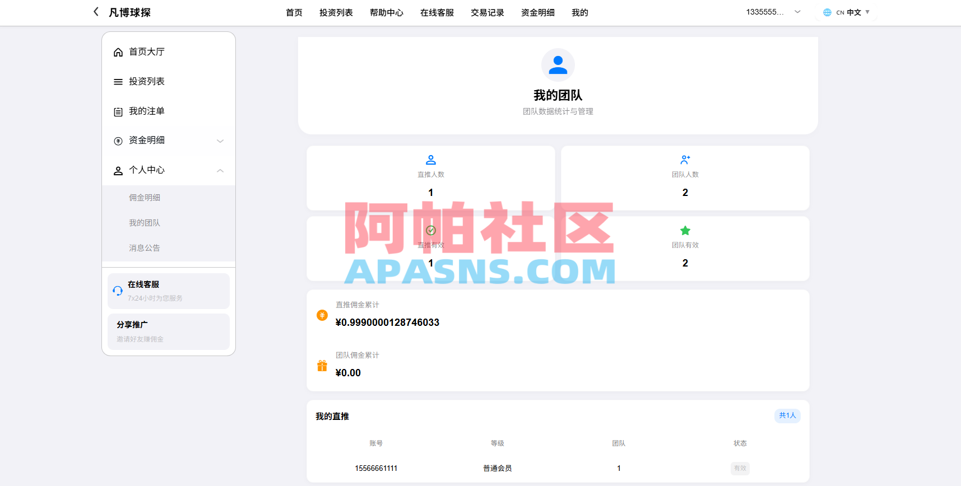Open the 中文 language dropdown

pyautogui.click(x=846, y=12)
